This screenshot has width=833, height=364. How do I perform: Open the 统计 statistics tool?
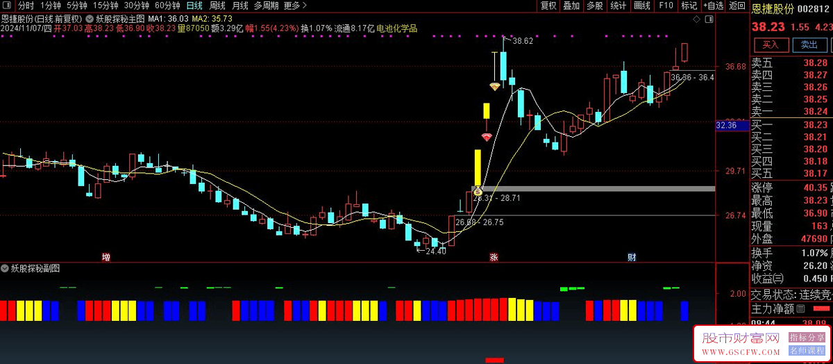pos(618,6)
